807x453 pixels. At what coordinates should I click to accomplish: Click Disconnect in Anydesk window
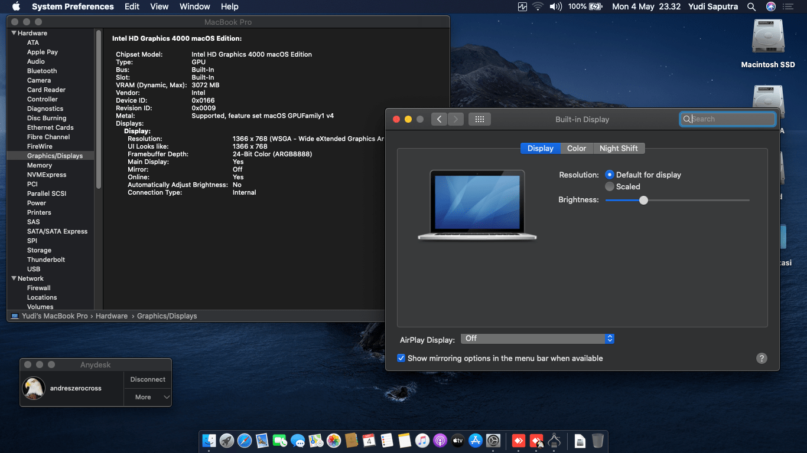148,380
